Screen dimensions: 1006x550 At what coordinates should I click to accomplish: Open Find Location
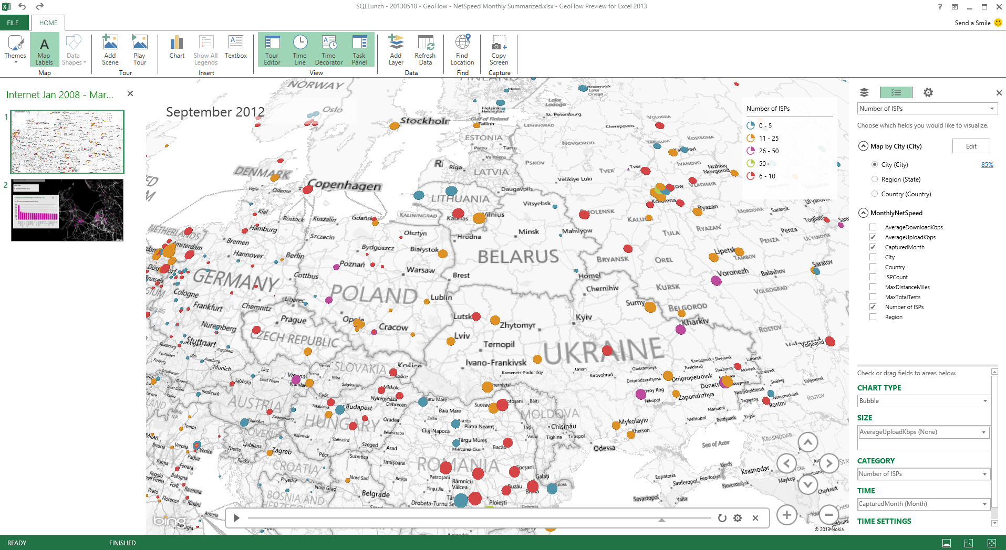(x=462, y=50)
